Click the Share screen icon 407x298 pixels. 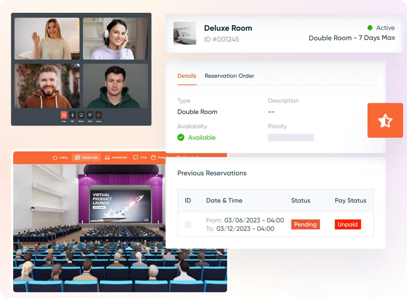81,115
